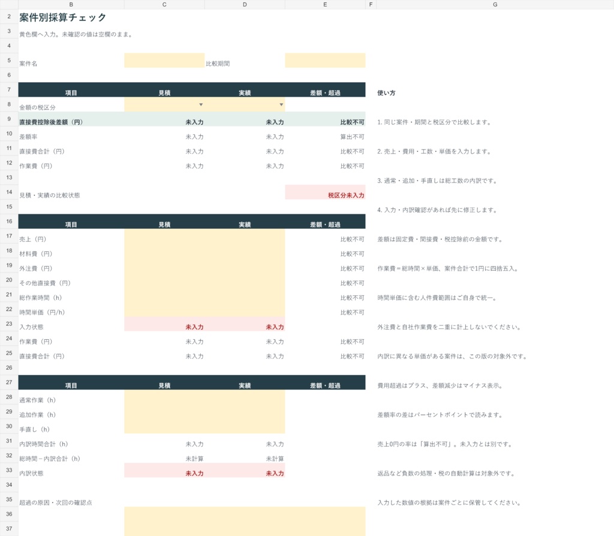Screen dimensions: 614x536
Task: Select row 2 header
Action: [9, 17]
